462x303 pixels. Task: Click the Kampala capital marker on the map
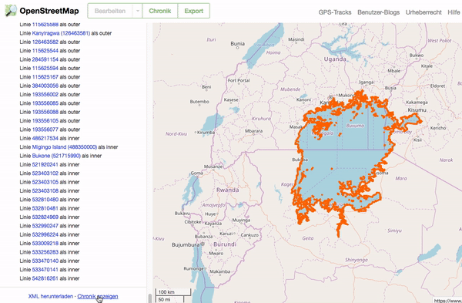[x=330, y=97]
